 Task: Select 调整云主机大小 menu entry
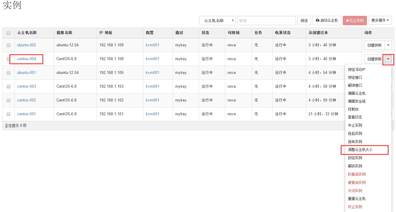[368, 150]
